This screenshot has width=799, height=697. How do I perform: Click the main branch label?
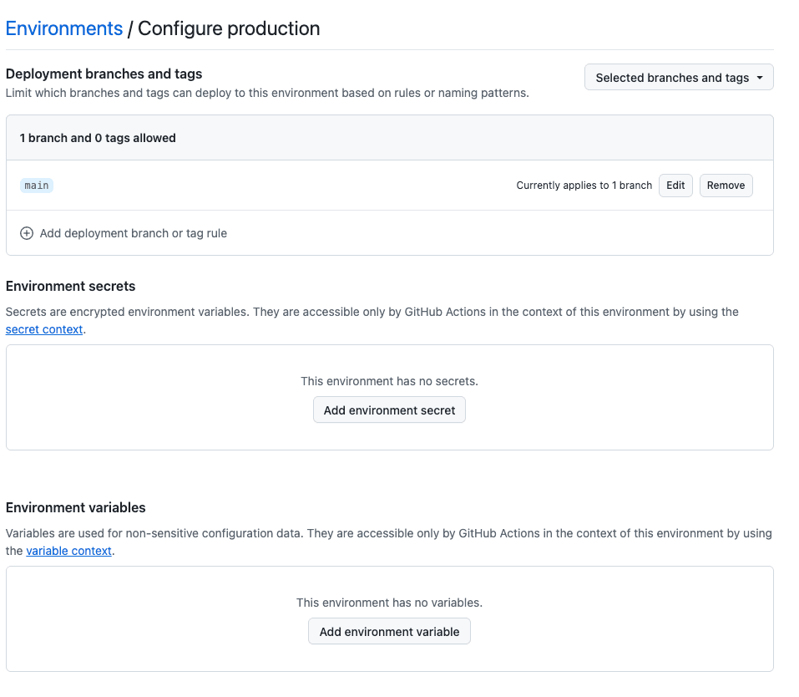click(37, 186)
